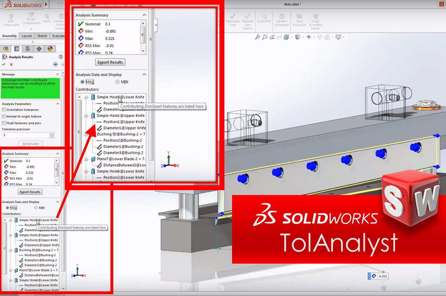Open the ConfigurationManager tab icon
Image resolution: width=446 pixels, height=296 pixels.
[x=28, y=49]
